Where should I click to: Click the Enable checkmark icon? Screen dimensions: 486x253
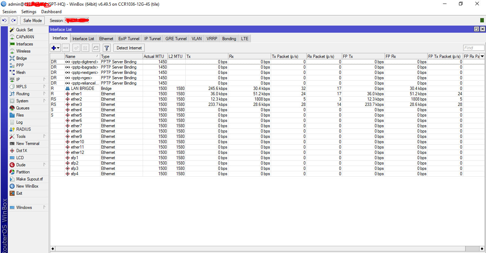(x=76, y=48)
